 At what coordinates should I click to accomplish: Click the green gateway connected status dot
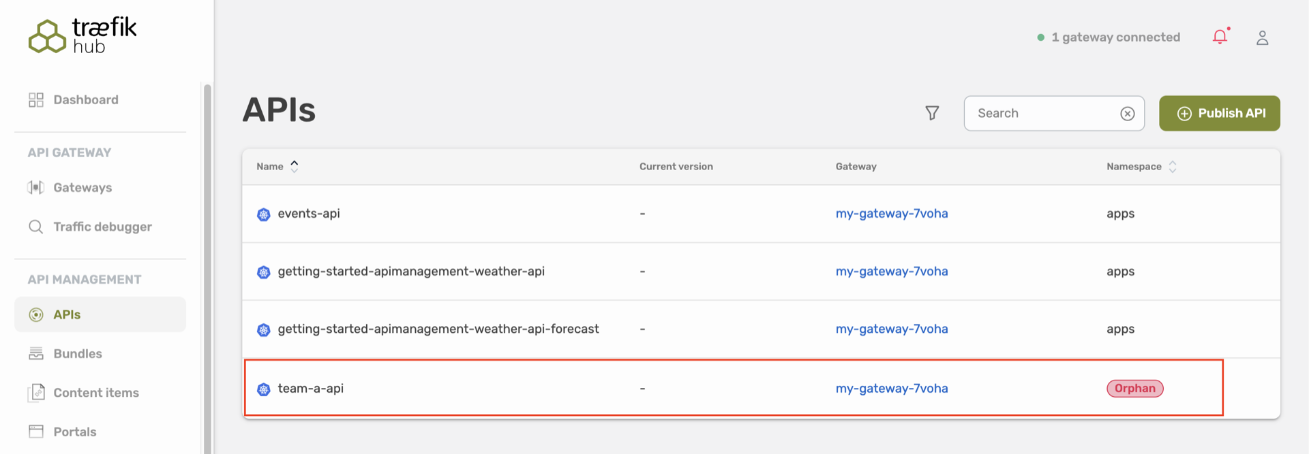(x=1040, y=37)
